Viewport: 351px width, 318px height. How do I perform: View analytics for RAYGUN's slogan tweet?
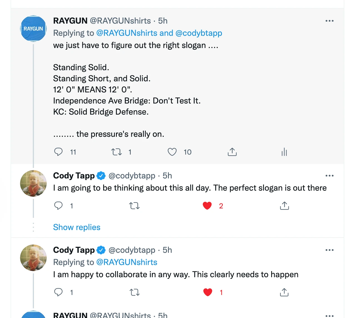point(284,152)
